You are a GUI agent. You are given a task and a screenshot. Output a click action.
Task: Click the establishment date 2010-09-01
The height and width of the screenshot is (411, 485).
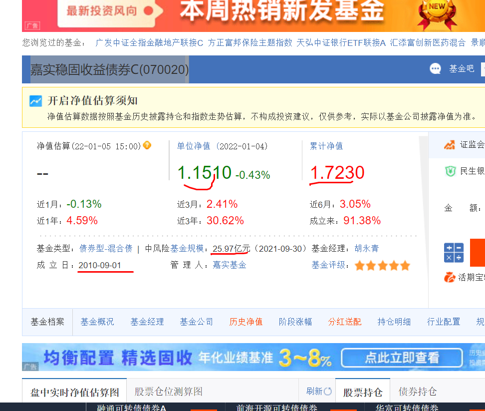100,265
